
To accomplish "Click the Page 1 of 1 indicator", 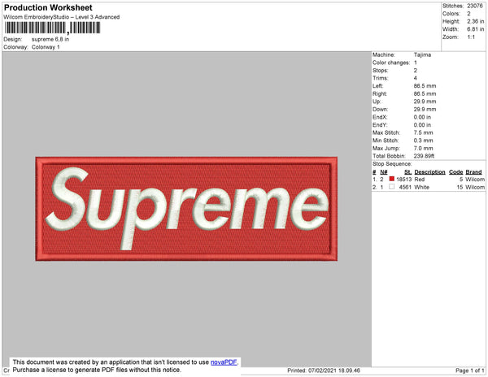I will coord(470,370).
